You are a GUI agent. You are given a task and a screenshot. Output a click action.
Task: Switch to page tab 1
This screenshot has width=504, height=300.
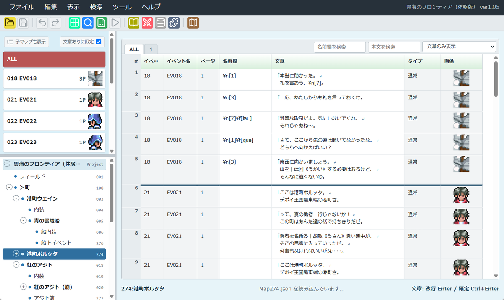pyautogui.click(x=151, y=49)
